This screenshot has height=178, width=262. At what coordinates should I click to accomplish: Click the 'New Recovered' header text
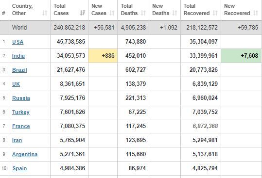tap(237, 10)
